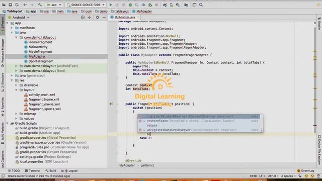Collapse the app module tree node
Viewport: 322px width, 181px height.
pyautogui.click(x=8, y=23)
